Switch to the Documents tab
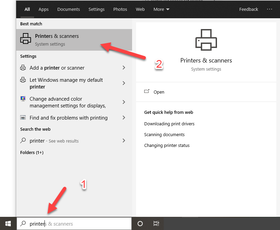The image size is (280, 230). (x=69, y=9)
